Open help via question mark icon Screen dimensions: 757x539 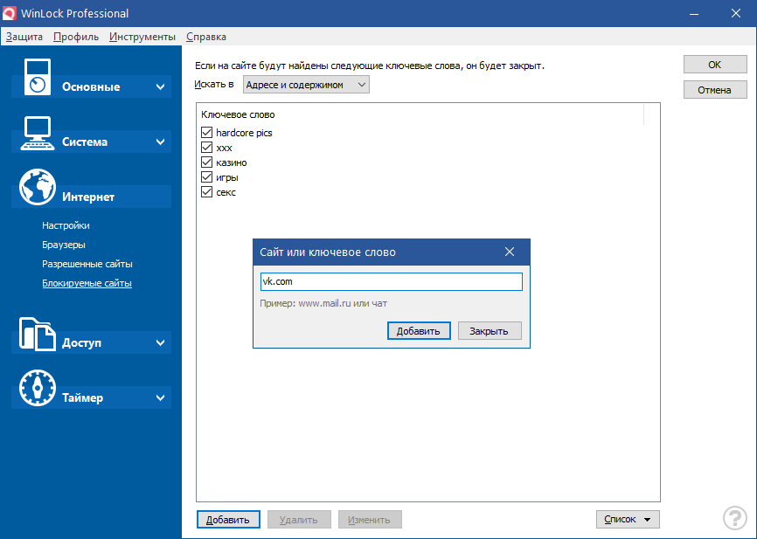point(735,518)
